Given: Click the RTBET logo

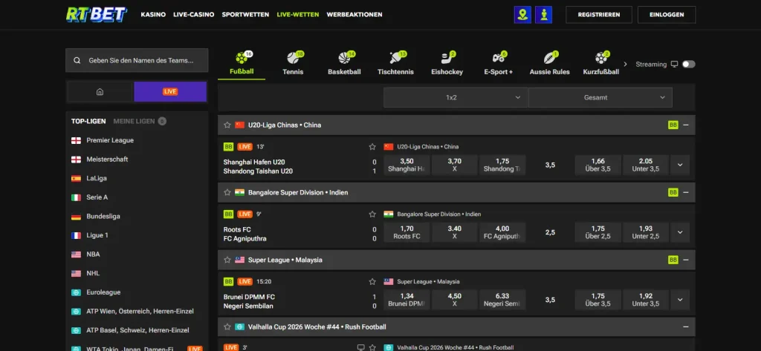Looking at the screenshot, I should (x=96, y=15).
